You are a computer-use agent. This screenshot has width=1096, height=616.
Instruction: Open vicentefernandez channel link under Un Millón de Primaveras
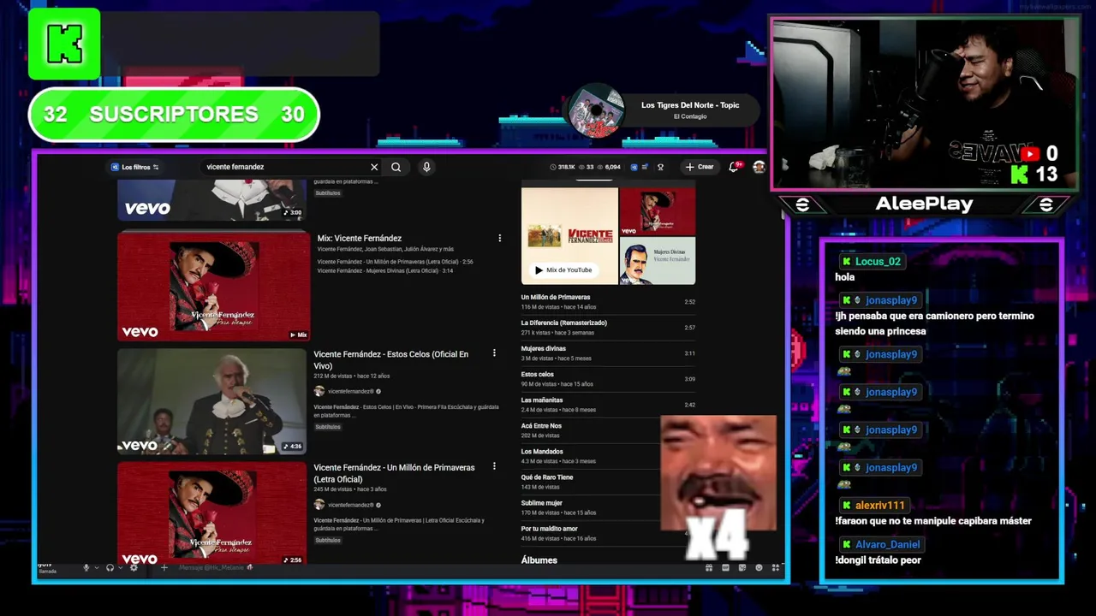(x=350, y=505)
